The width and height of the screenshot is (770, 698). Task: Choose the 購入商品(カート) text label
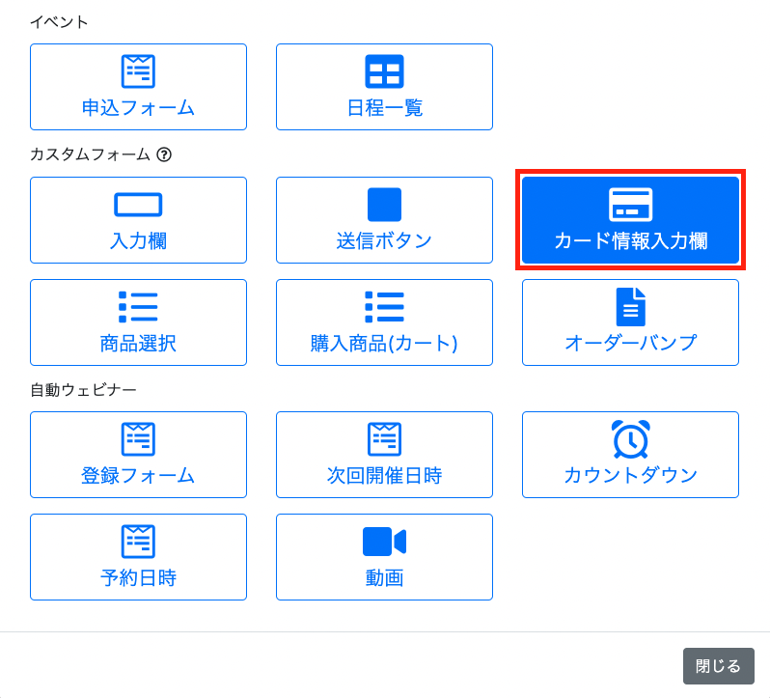[x=384, y=343]
